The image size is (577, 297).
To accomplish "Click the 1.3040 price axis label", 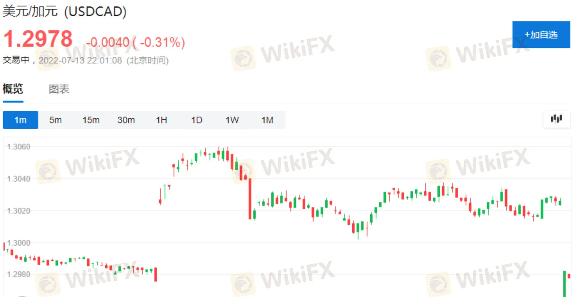I will (19, 179).
